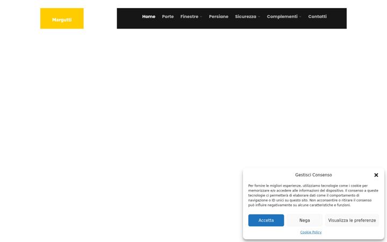Viewport: 387px width, 242px height.
Task: Expand the Complementi dropdown arrow
Action: coord(300,17)
